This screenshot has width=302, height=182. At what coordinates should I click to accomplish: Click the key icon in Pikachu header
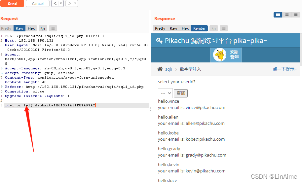(x=159, y=41)
